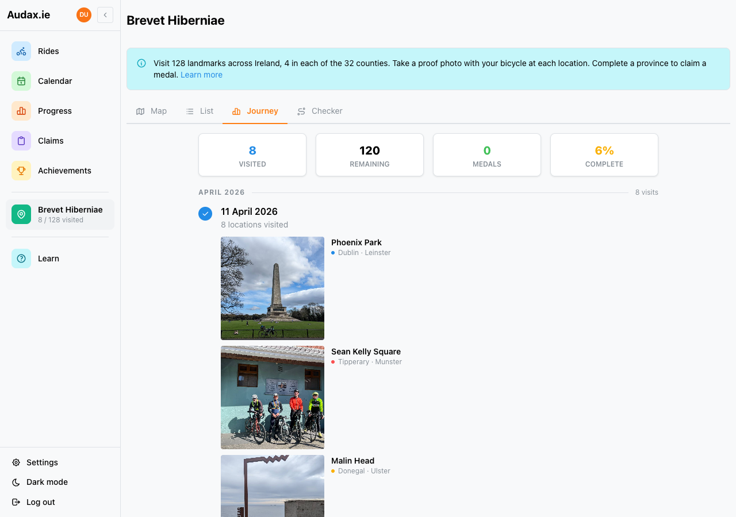Screen dimensions: 736x517
Task: Open Claims in the sidebar
Action: [x=60, y=141]
